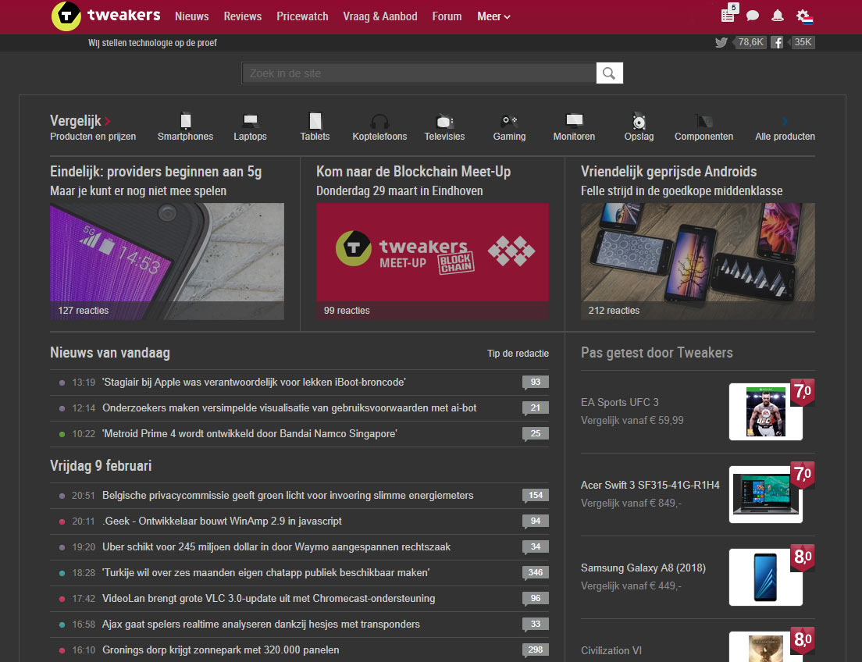The width and height of the screenshot is (862, 662).
Task: Open settings gear with Dutch flag
Action: [x=803, y=16]
